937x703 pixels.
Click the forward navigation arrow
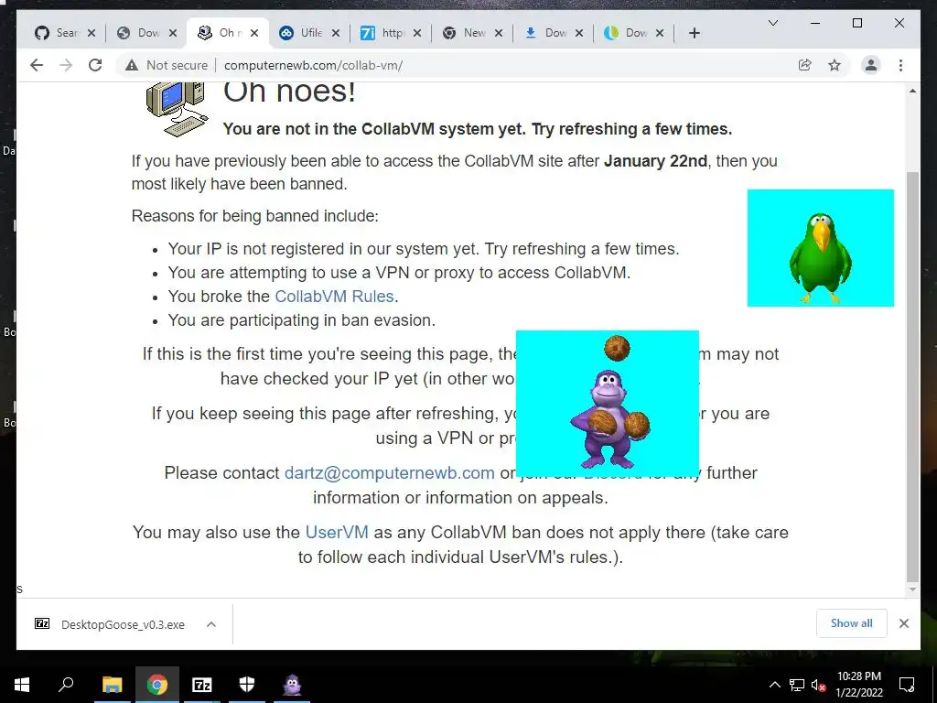[x=66, y=65]
